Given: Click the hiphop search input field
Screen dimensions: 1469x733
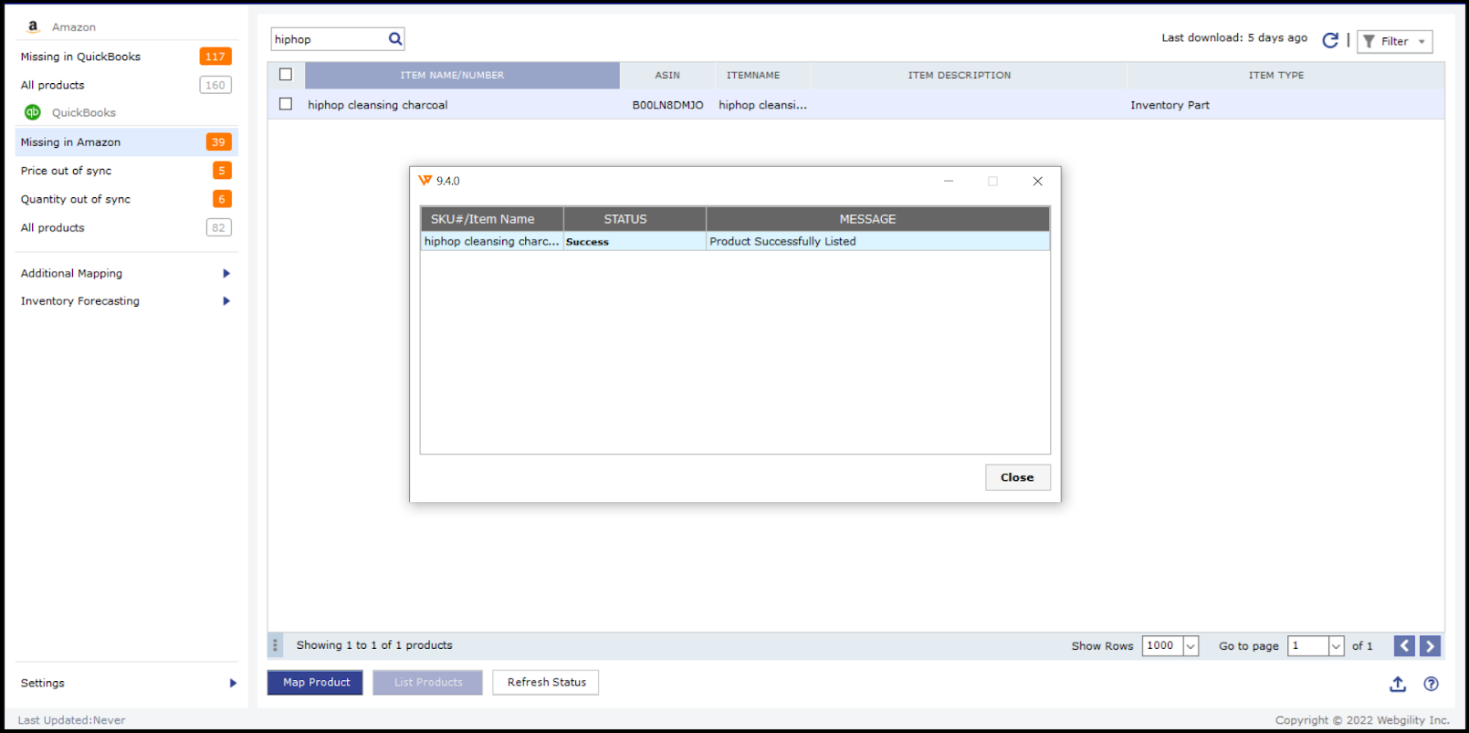Looking at the screenshot, I should [x=329, y=39].
